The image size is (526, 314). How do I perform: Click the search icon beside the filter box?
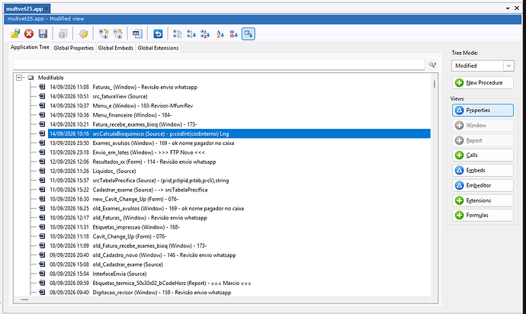432,65
